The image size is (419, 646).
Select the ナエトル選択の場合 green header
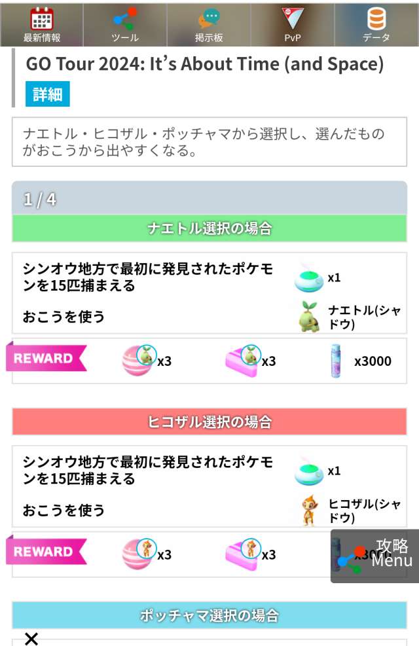(x=209, y=228)
